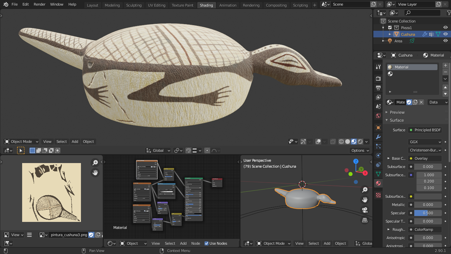This screenshot has width=451, height=254.
Task: Click Principled BSDF surface shader button
Action: (x=425, y=130)
